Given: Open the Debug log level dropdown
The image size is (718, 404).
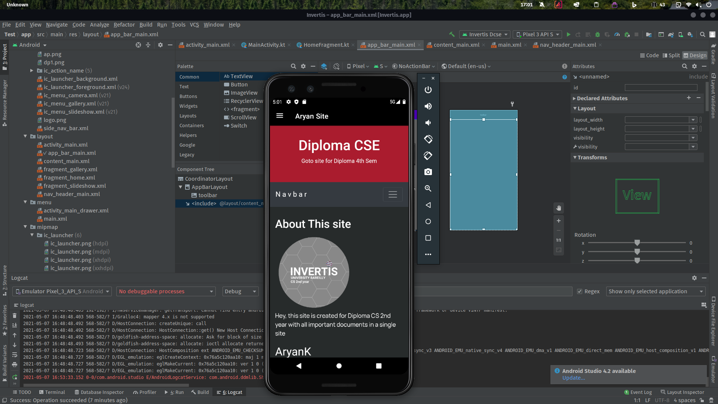Looking at the screenshot, I should (x=240, y=291).
